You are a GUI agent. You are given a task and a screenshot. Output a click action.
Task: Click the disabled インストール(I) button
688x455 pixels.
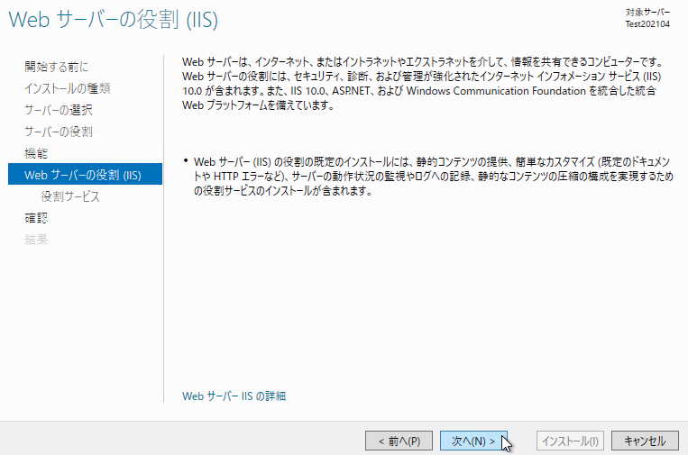(569, 441)
